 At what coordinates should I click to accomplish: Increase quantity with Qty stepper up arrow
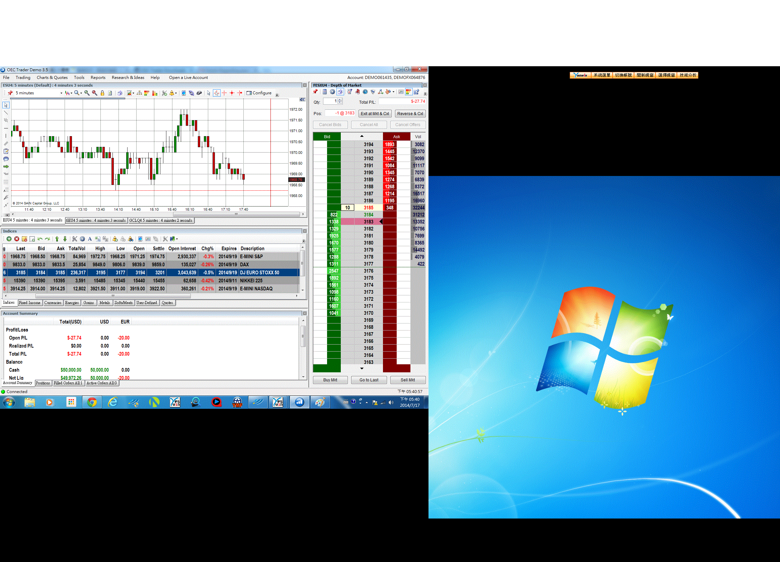pos(340,100)
